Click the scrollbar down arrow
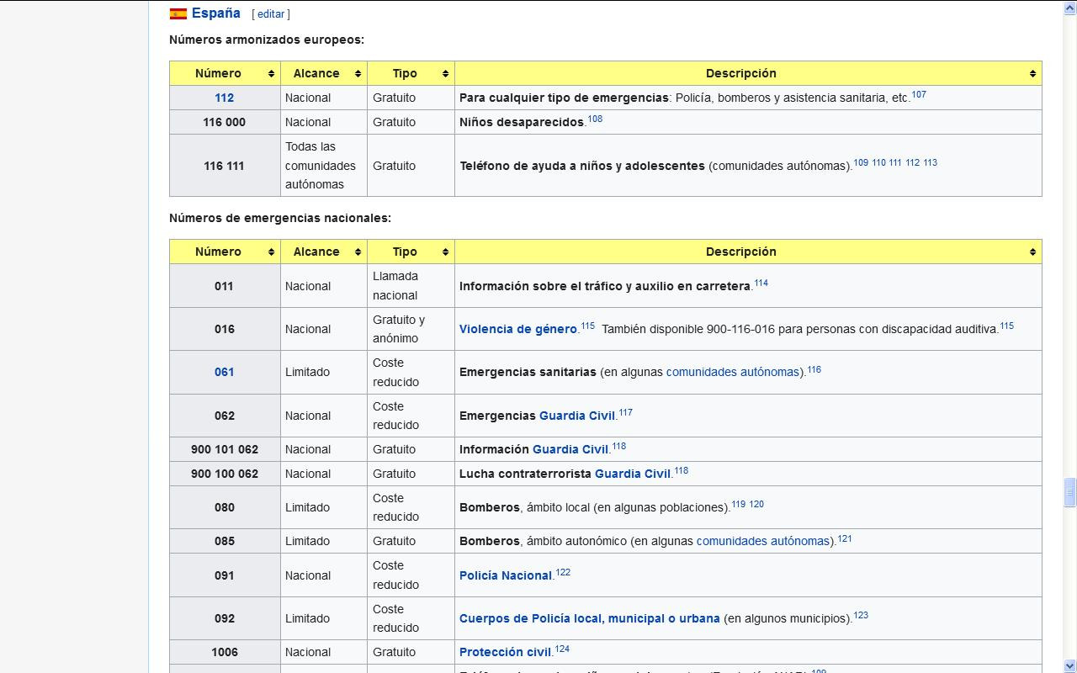The width and height of the screenshot is (1077, 673). [x=1070, y=665]
